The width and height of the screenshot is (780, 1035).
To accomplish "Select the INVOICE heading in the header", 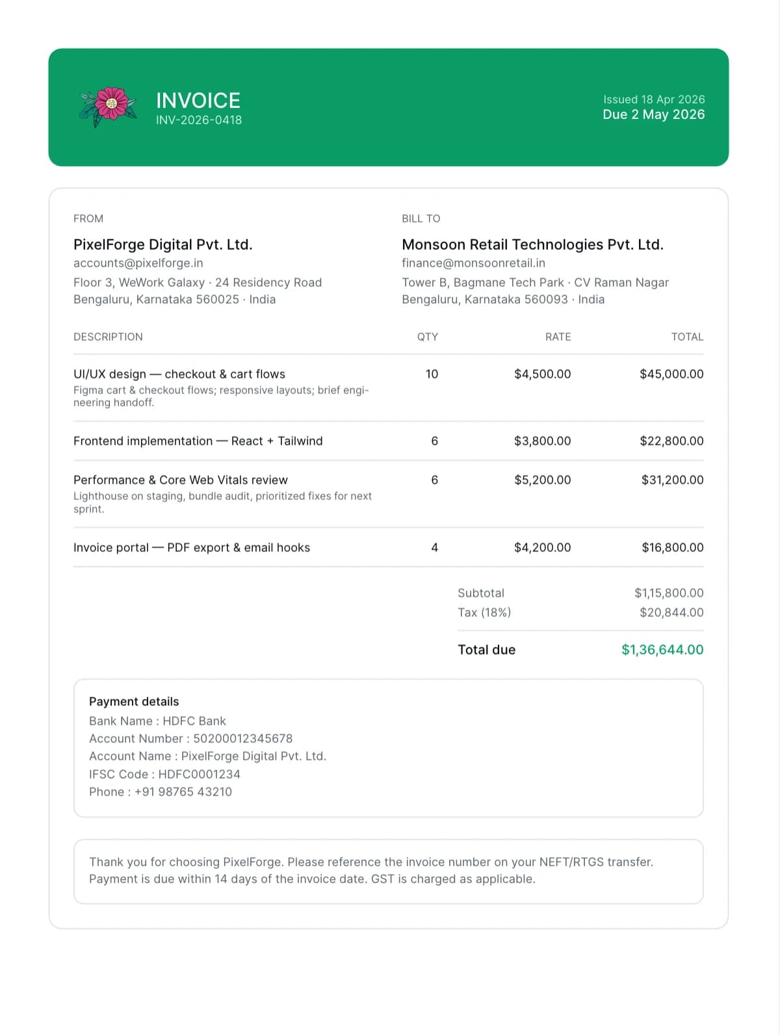I will pos(198,101).
